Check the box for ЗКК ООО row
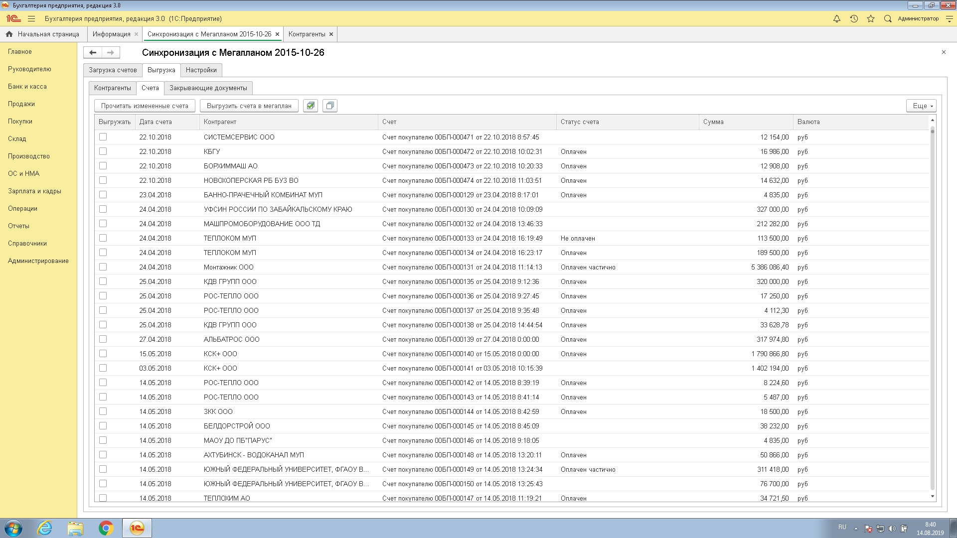The image size is (957, 538). (103, 411)
